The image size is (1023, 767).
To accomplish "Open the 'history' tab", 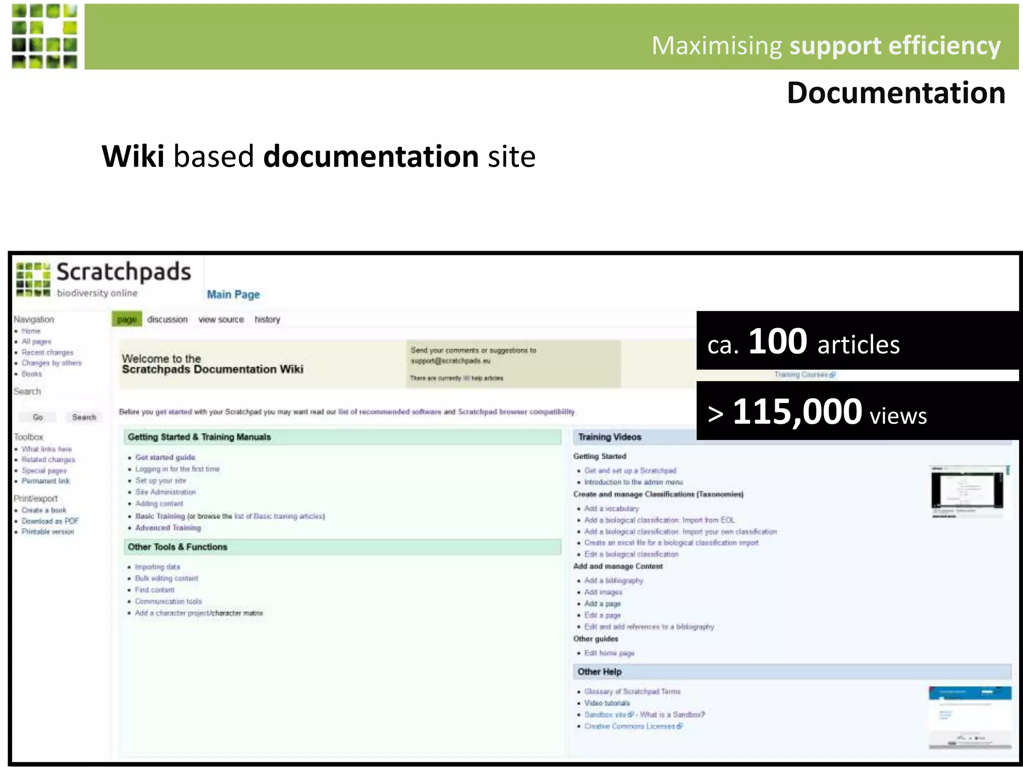I will coord(267,320).
